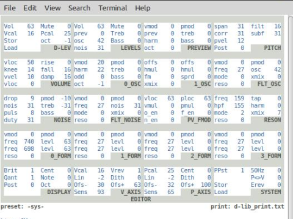The height and width of the screenshot is (219, 293).
Task: Open the Terminal menu
Action: [x=113, y=8]
